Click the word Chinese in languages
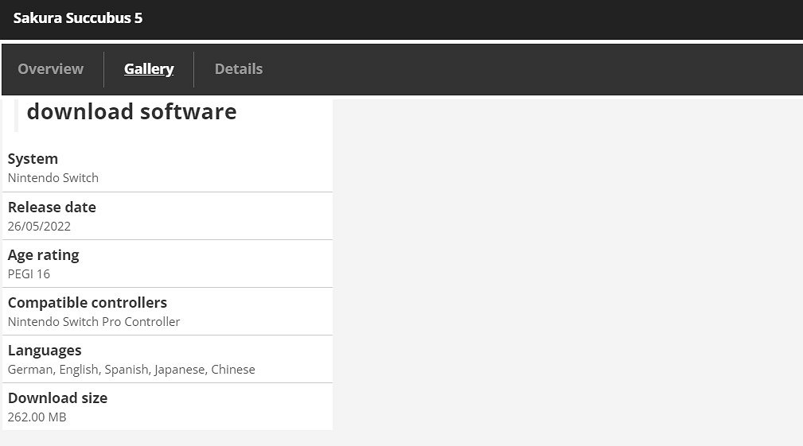This screenshot has width=803, height=446. click(x=233, y=369)
